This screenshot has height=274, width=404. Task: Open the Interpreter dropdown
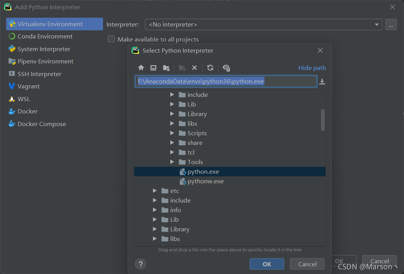[x=377, y=25]
